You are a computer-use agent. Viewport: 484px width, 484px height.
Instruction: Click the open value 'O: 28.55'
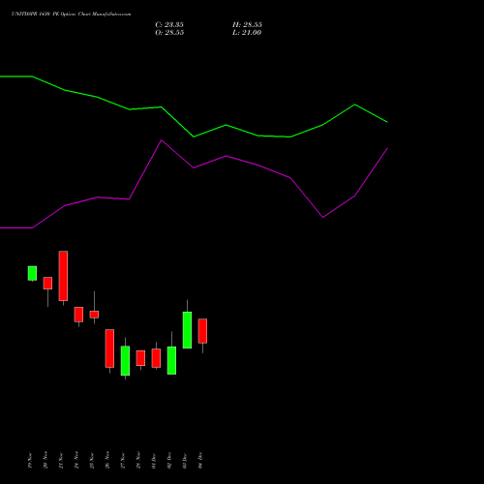point(169,33)
